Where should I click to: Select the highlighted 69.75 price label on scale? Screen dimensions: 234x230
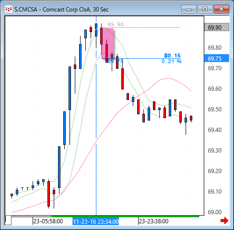pos(217,58)
